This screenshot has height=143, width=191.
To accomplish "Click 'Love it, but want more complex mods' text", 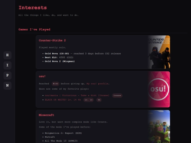I will (73, 122).
